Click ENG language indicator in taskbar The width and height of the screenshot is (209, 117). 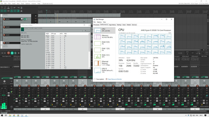pos(197,115)
